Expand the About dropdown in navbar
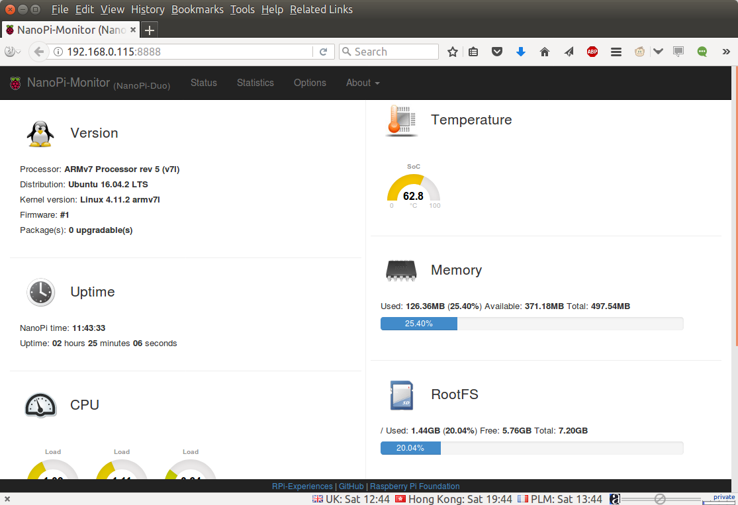The height and width of the screenshot is (505, 738). tap(363, 83)
